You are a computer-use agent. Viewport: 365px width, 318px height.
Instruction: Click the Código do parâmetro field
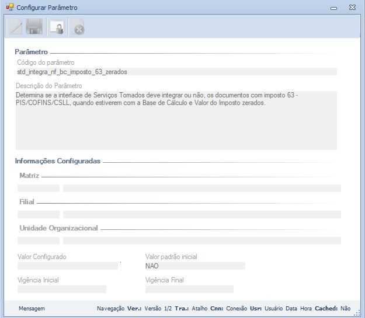(x=177, y=72)
